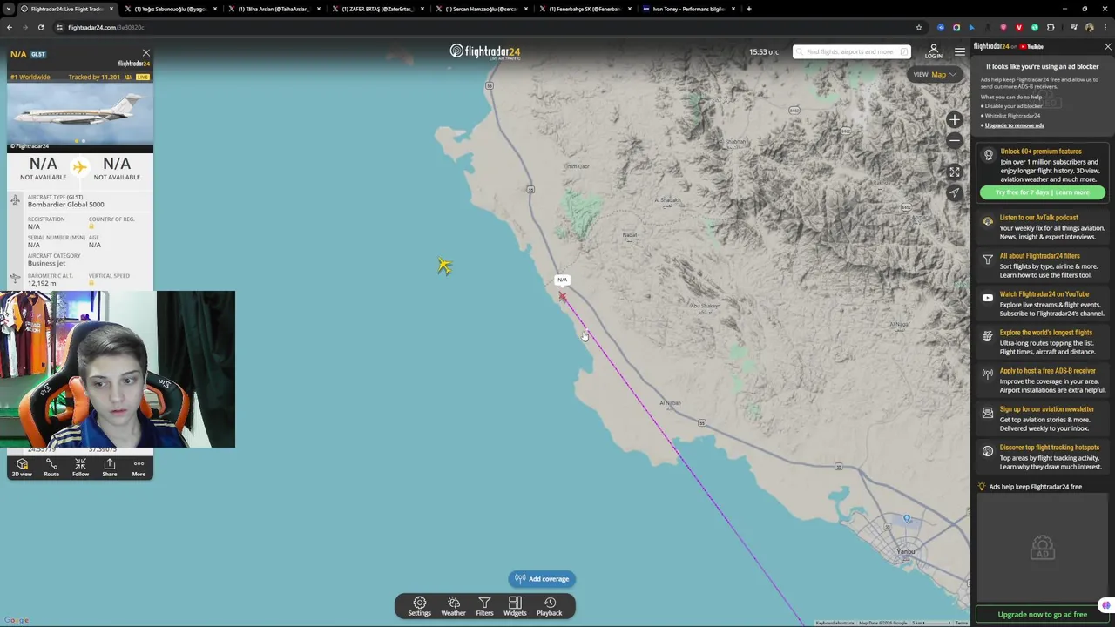Viewport: 1115px width, 627px height.
Task: Click Upgrade to remove ads link
Action: (x=1014, y=125)
